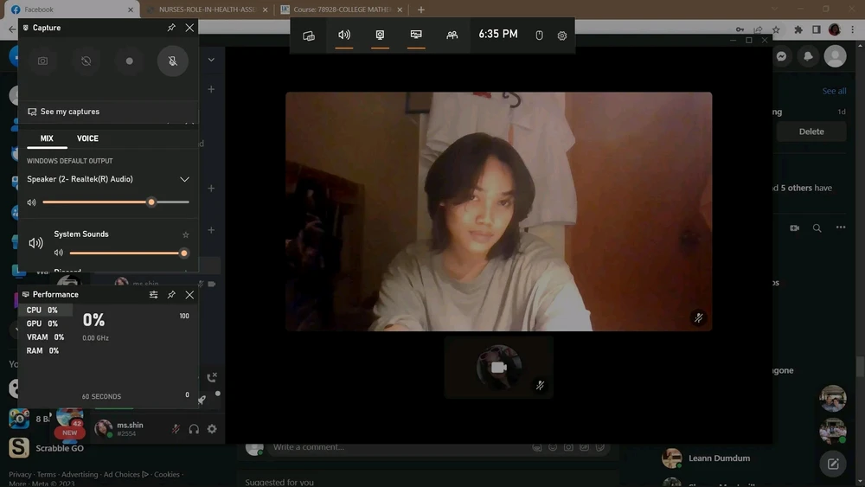The image size is (865, 487).
Task: Open Facebook notifications bell
Action: (x=808, y=56)
